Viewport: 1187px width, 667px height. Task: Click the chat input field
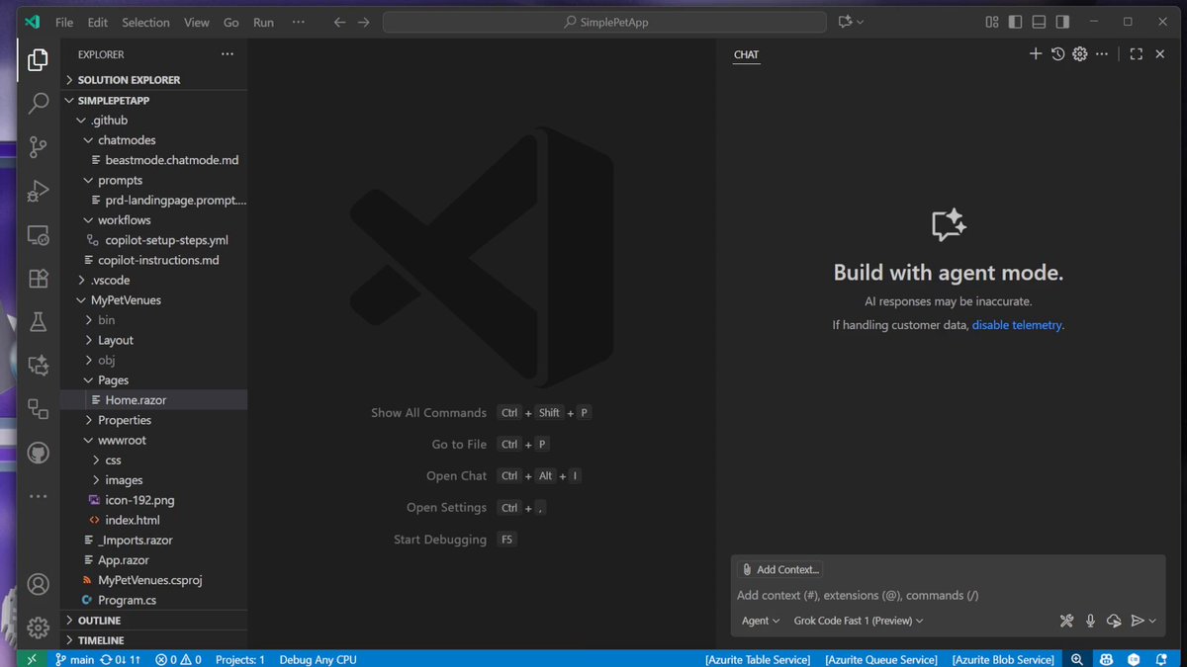[948, 595]
